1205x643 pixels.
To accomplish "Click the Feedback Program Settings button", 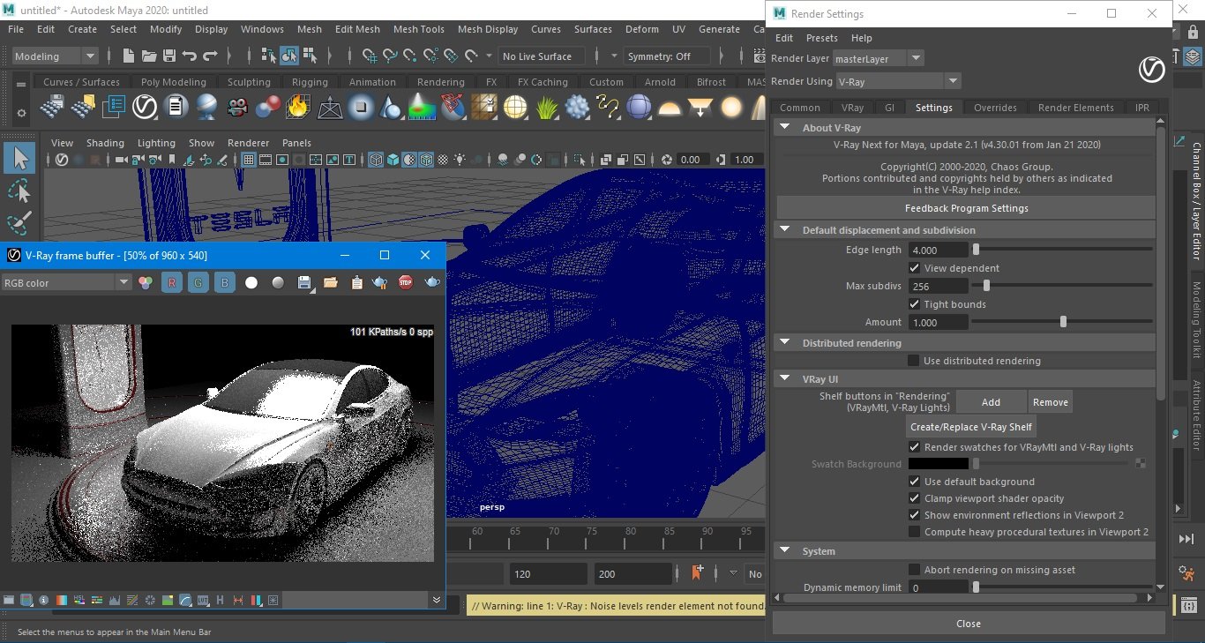I will 966,208.
